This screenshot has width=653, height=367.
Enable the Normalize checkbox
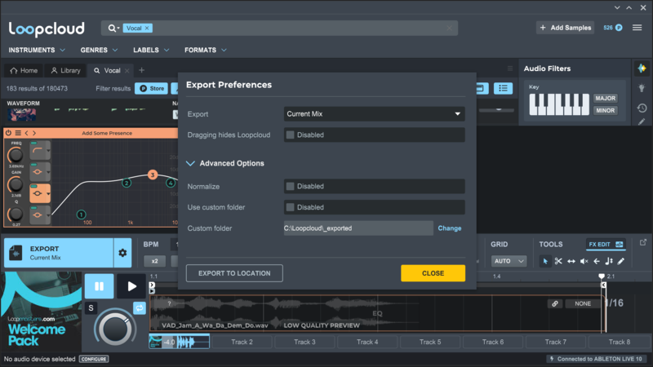[290, 186]
